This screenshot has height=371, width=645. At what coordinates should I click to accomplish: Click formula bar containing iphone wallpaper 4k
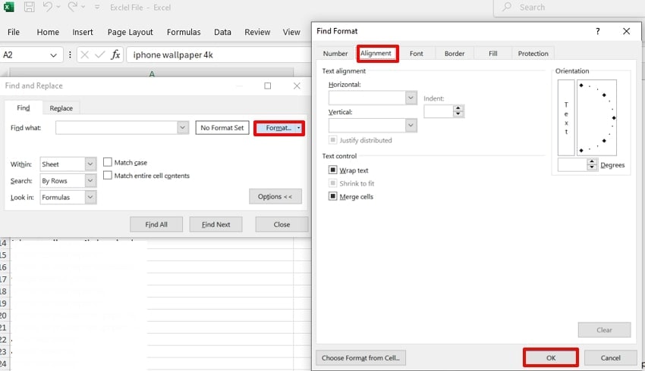[x=218, y=55]
